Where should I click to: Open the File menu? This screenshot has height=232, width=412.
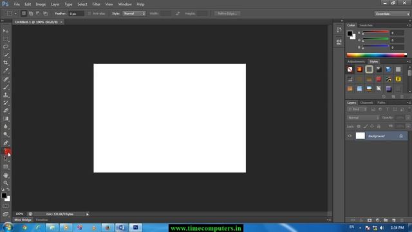[x=17, y=5]
